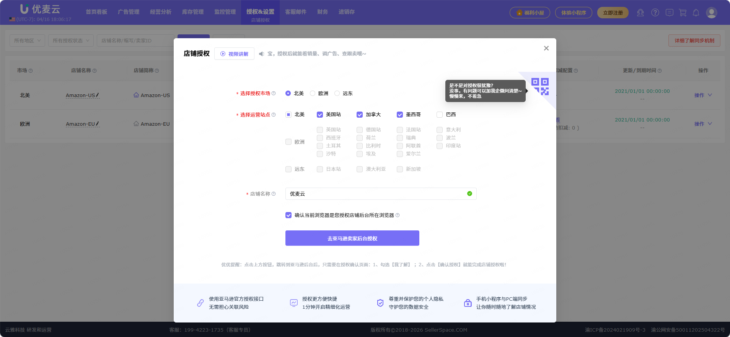Click the mobile mini-program lock icon
730x337 pixels.
468,303
